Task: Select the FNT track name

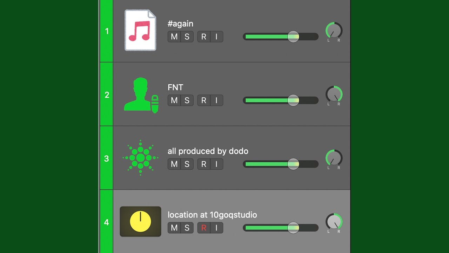Action: point(175,87)
